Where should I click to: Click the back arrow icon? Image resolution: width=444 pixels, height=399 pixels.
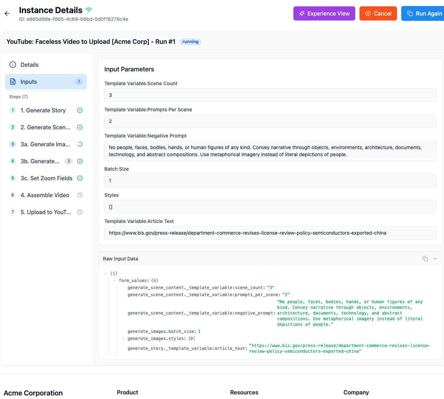pyautogui.click(x=7, y=13)
